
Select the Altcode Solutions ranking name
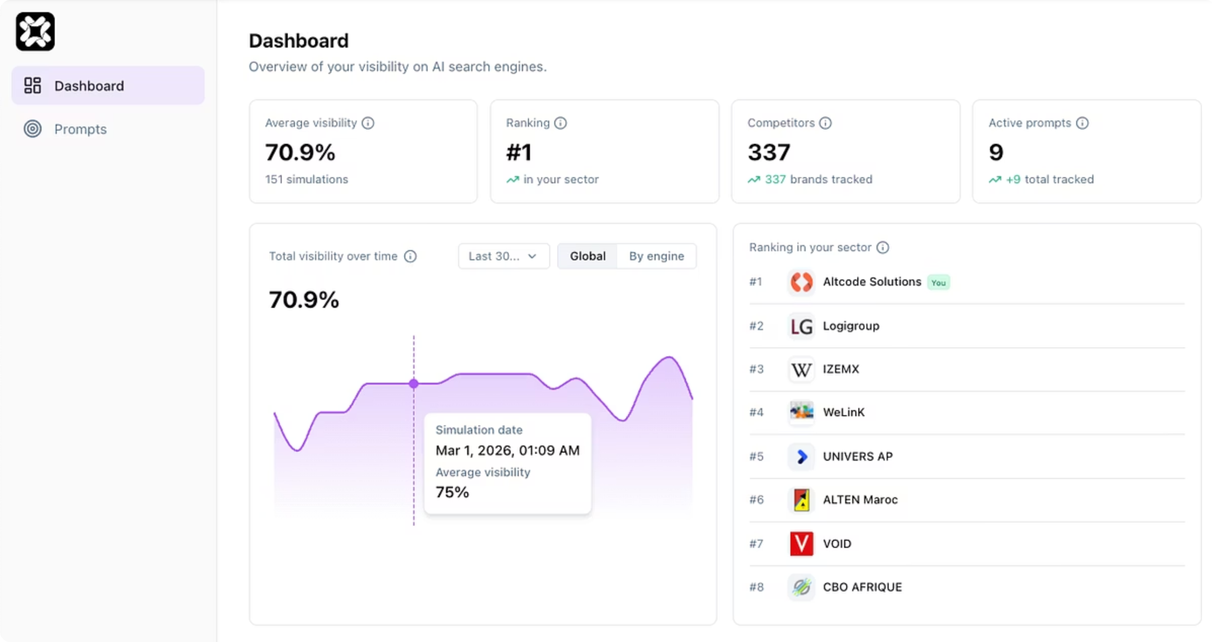point(872,282)
